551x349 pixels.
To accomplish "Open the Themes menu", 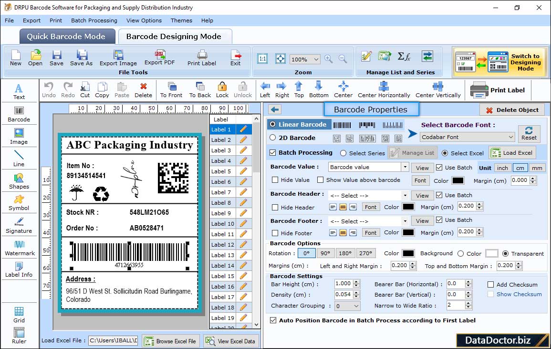I will pyautogui.click(x=181, y=20).
